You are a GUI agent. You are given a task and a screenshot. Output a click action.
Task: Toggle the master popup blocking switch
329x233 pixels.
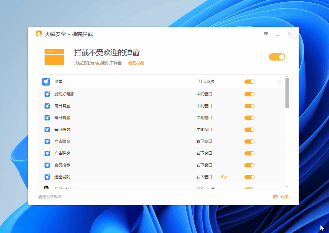pos(277,57)
